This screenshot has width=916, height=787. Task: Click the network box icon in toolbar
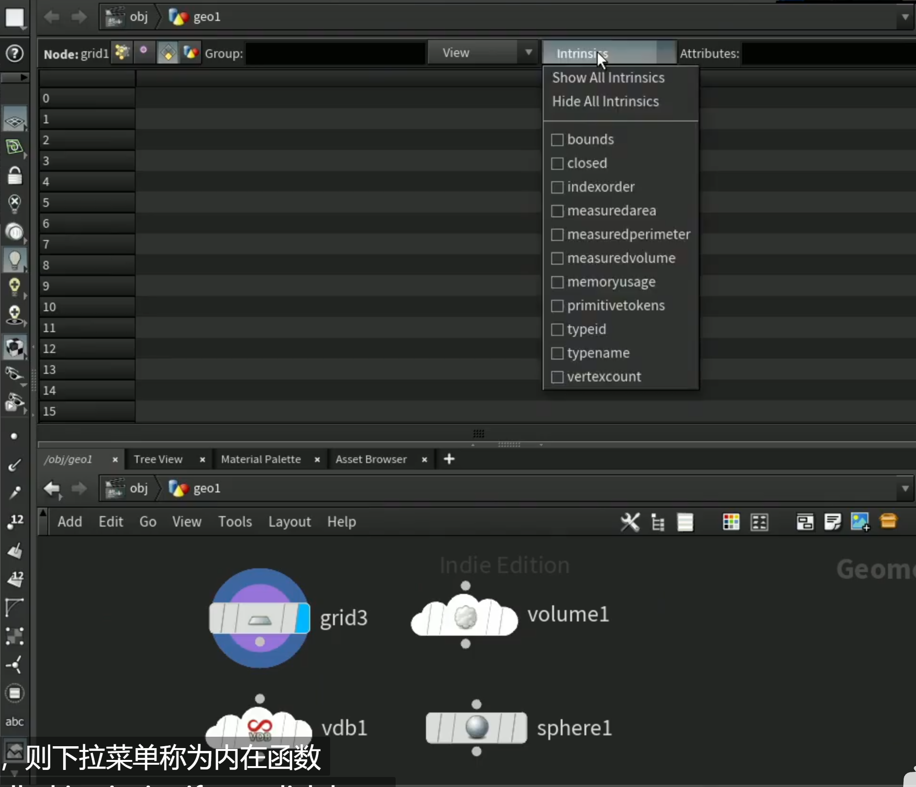pyautogui.click(x=805, y=522)
